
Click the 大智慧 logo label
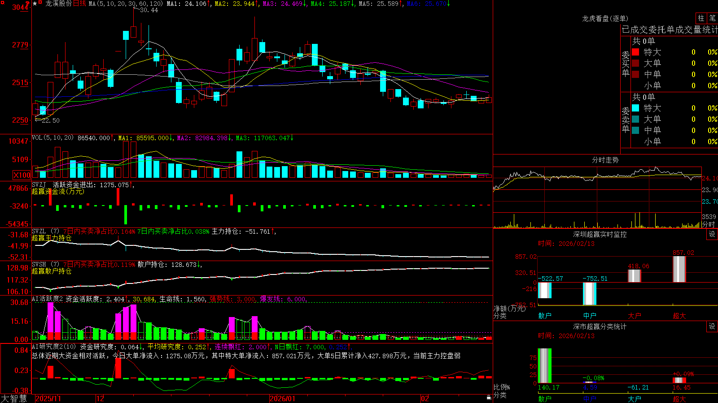[14, 399]
